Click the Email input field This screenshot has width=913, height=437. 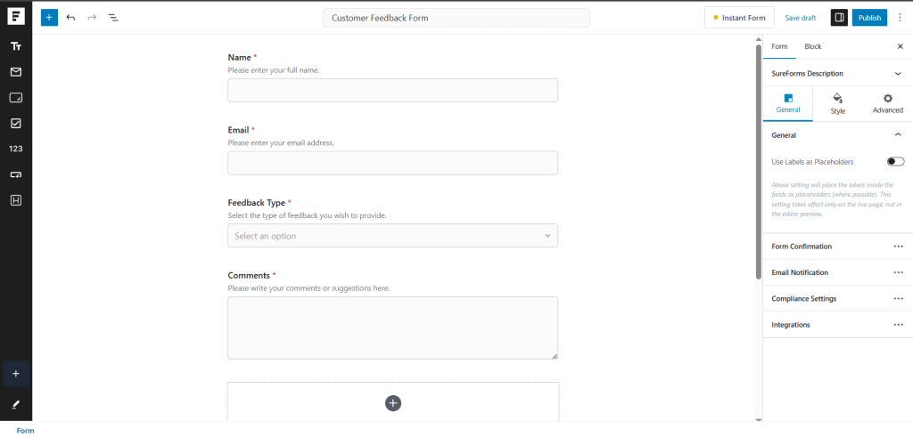[392, 163]
